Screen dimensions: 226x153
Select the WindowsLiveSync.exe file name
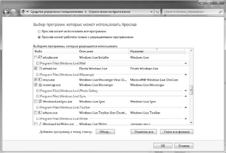coord(57,101)
